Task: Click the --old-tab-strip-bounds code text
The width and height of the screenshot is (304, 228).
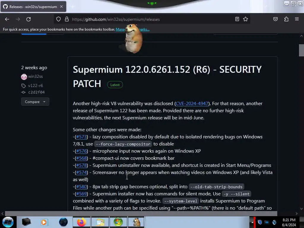Action: [x=216, y=187]
